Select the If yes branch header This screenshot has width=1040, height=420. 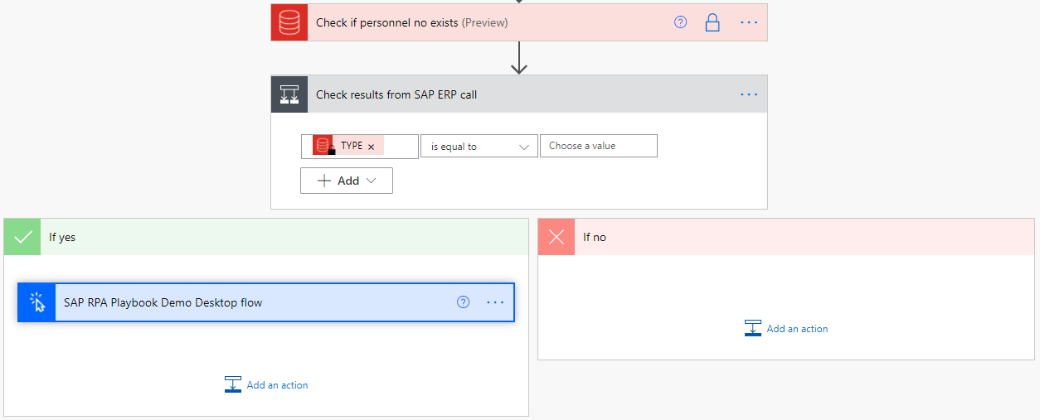point(266,237)
